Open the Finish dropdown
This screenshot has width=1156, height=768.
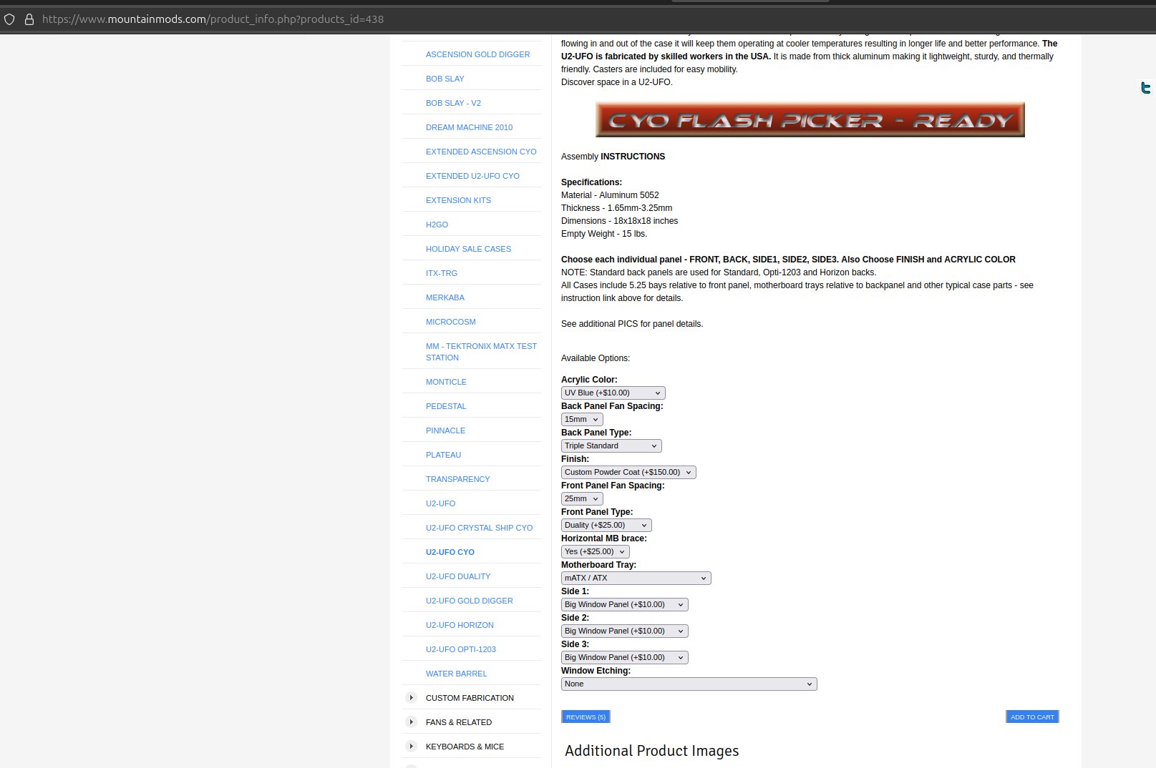[x=628, y=473]
